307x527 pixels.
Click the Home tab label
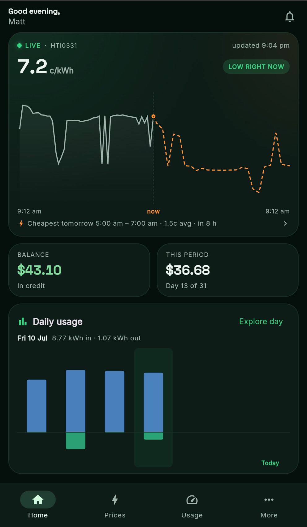[38, 515]
